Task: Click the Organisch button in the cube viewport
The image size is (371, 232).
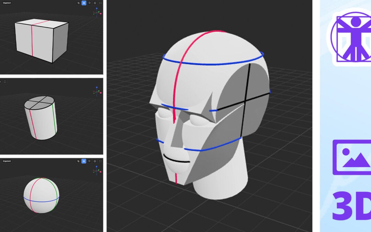Action: [x=7, y=3]
